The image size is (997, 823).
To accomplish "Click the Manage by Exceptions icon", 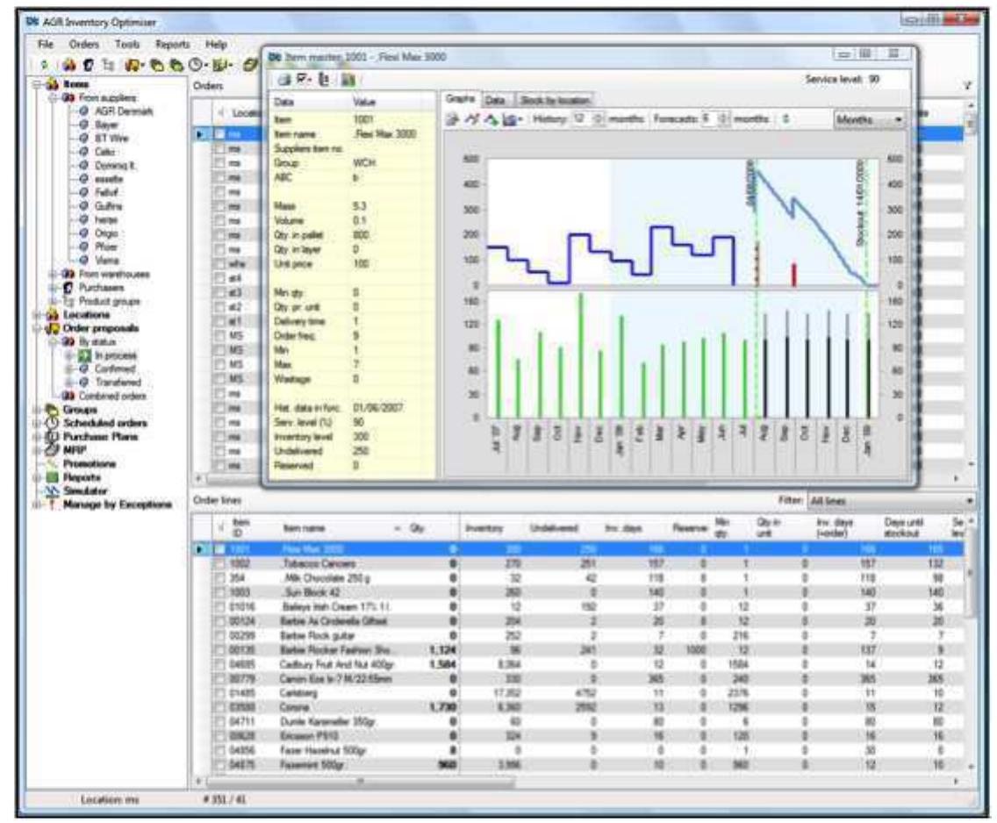I will pos(53,505).
